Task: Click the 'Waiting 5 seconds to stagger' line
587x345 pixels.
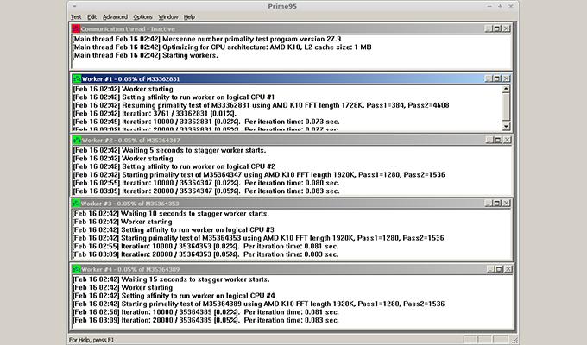Action: pyautogui.click(x=169, y=150)
